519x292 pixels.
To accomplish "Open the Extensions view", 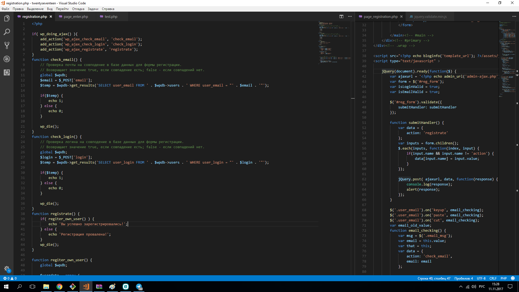I will pyautogui.click(x=7, y=72).
